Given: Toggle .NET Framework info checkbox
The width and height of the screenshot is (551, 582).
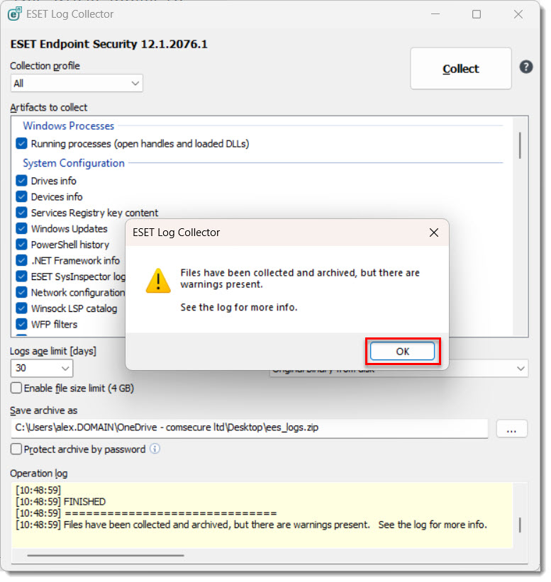Looking at the screenshot, I should pos(21,262).
